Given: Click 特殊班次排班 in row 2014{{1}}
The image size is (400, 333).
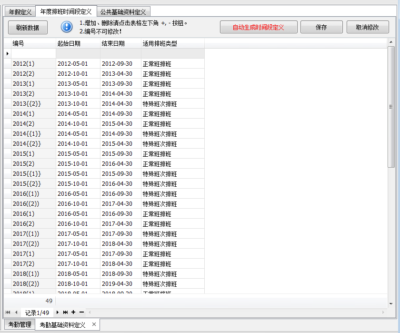Looking at the screenshot, I should click(172, 133).
